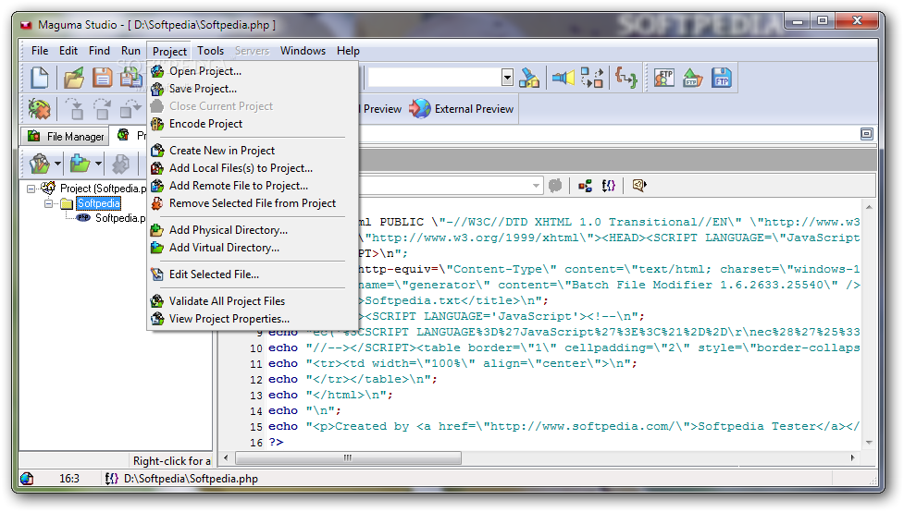The height and width of the screenshot is (512, 904).
Task: Open the File menu
Action: coord(40,51)
